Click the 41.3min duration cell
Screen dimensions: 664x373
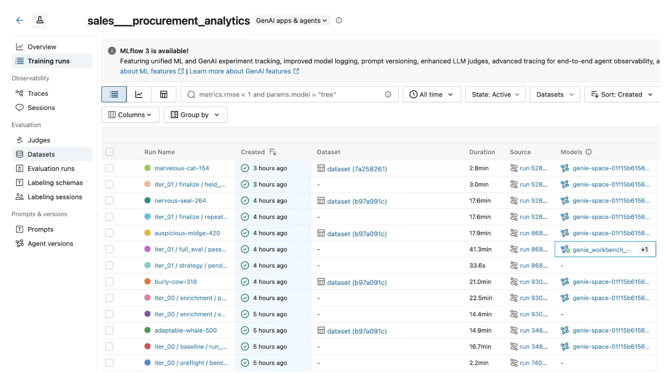coord(481,250)
